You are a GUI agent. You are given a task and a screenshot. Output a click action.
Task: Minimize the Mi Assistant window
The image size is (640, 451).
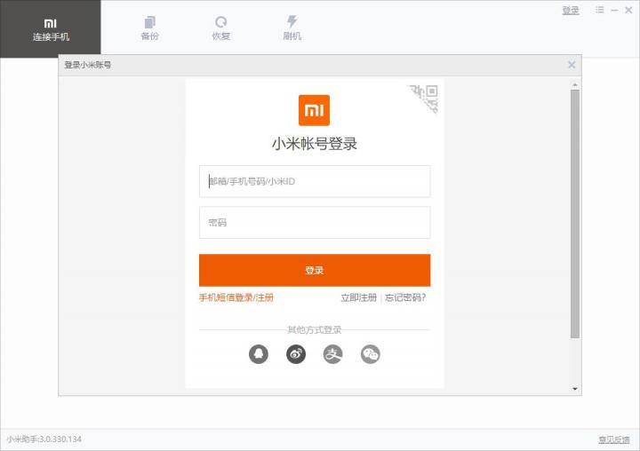point(614,10)
